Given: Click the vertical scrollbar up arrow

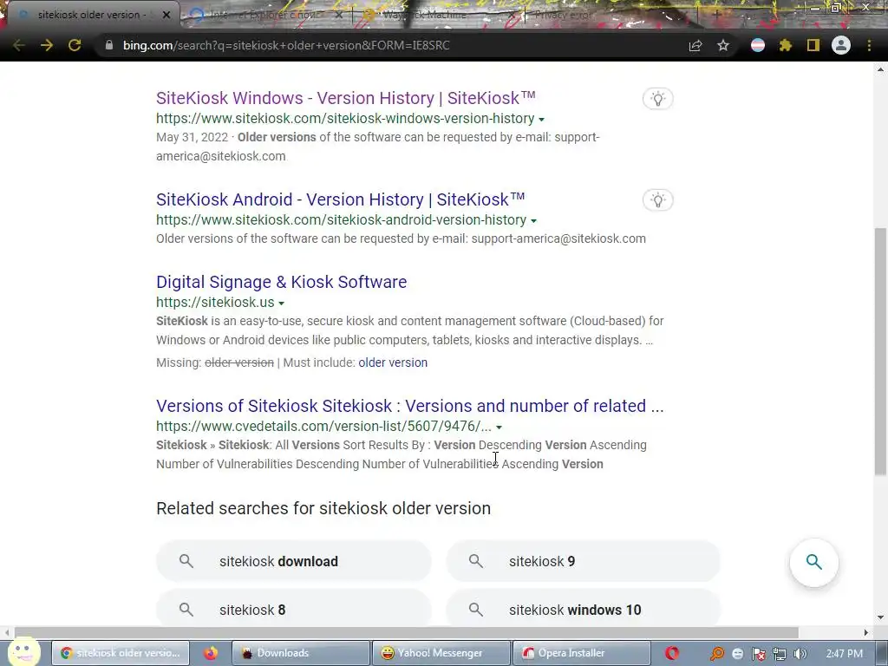Looking at the screenshot, I should click(x=881, y=69).
